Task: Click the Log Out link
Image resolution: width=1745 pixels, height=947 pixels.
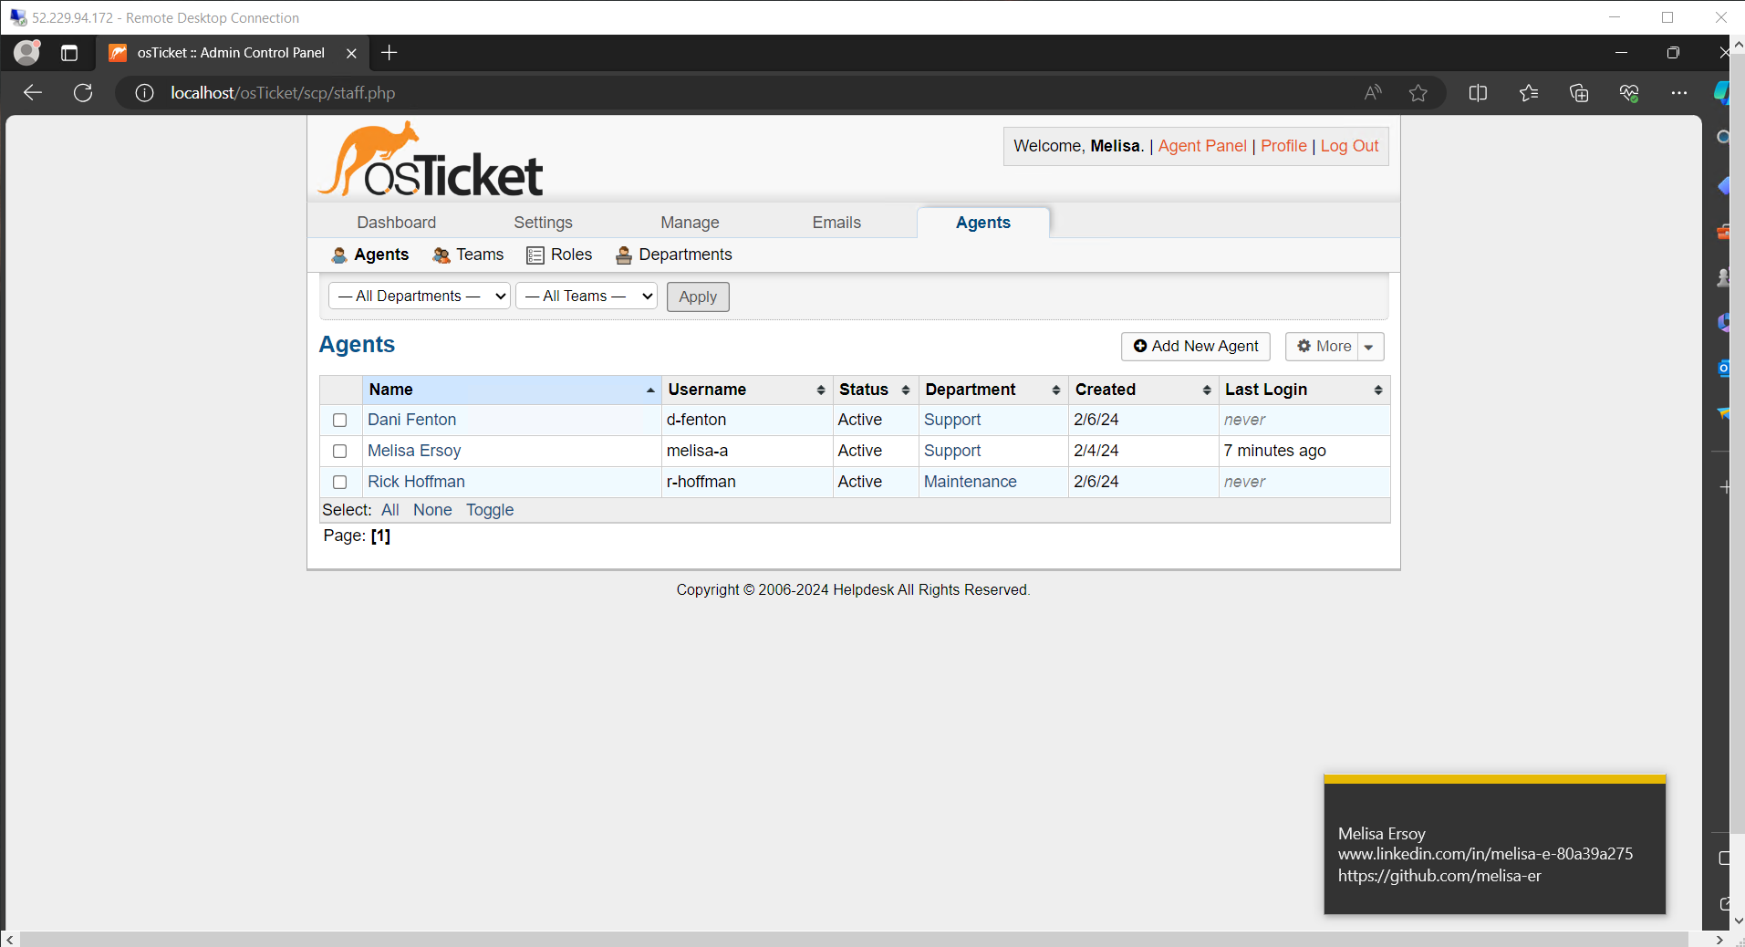Action: (1350, 146)
